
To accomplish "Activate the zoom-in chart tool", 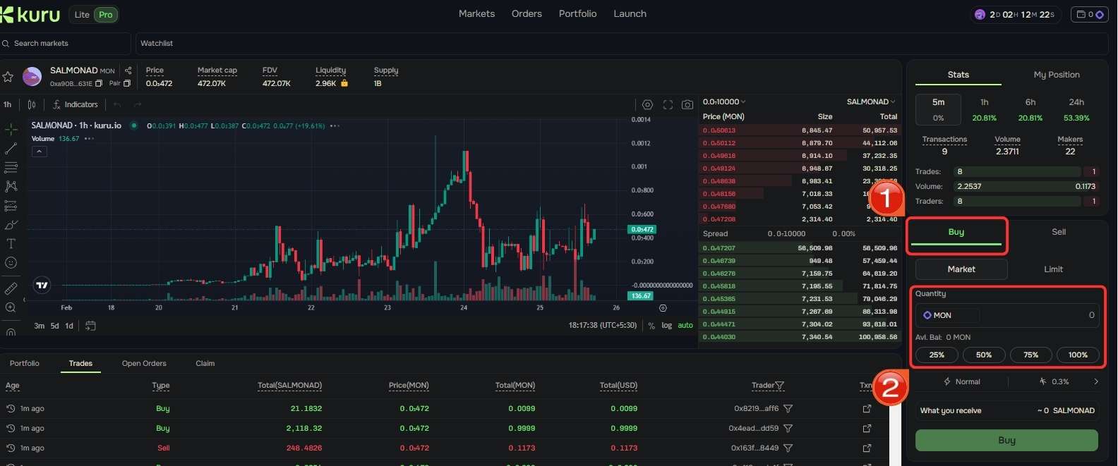I will click(x=11, y=307).
